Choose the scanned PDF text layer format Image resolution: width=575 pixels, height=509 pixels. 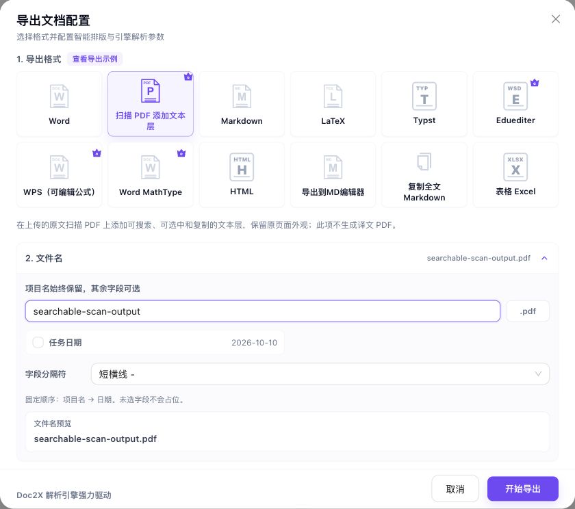[151, 104]
